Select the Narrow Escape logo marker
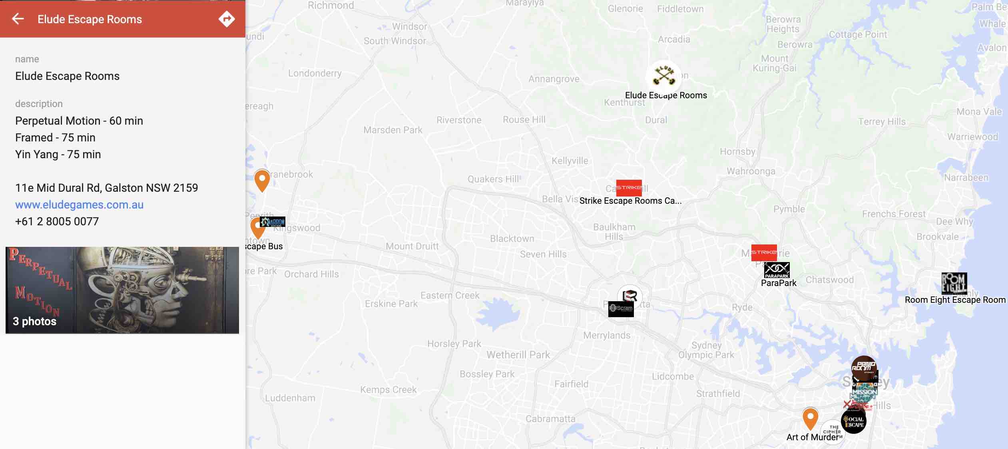 tap(273, 222)
